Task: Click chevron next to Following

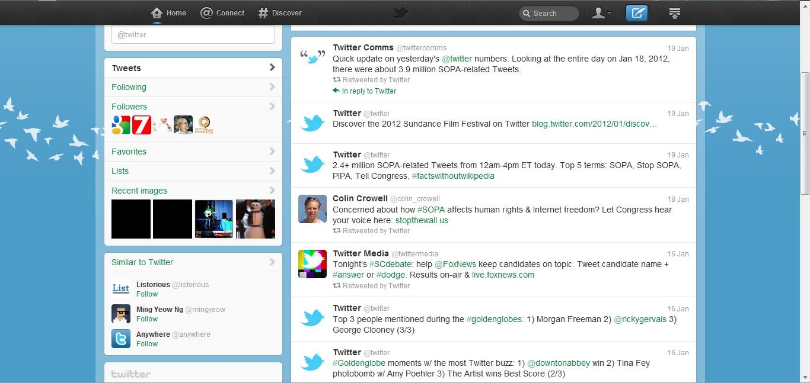Action: pyautogui.click(x=272, y=87)
